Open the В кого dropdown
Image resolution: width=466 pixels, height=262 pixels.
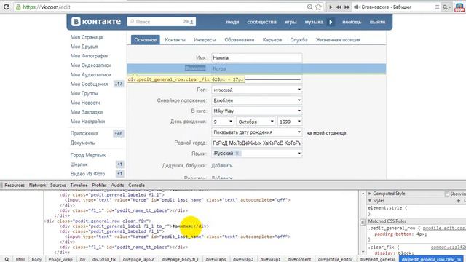coord(257,111)
